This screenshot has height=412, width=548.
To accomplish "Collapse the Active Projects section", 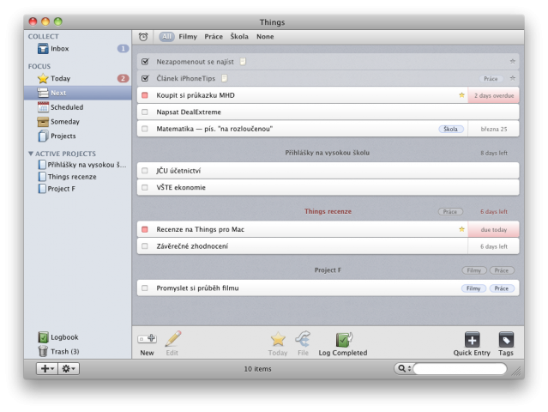I will [31, 154].
